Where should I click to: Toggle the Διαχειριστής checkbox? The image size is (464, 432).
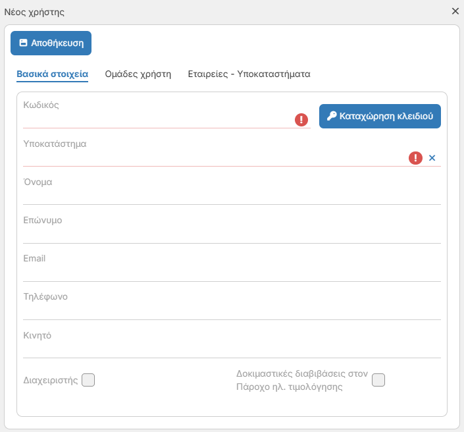88,380
